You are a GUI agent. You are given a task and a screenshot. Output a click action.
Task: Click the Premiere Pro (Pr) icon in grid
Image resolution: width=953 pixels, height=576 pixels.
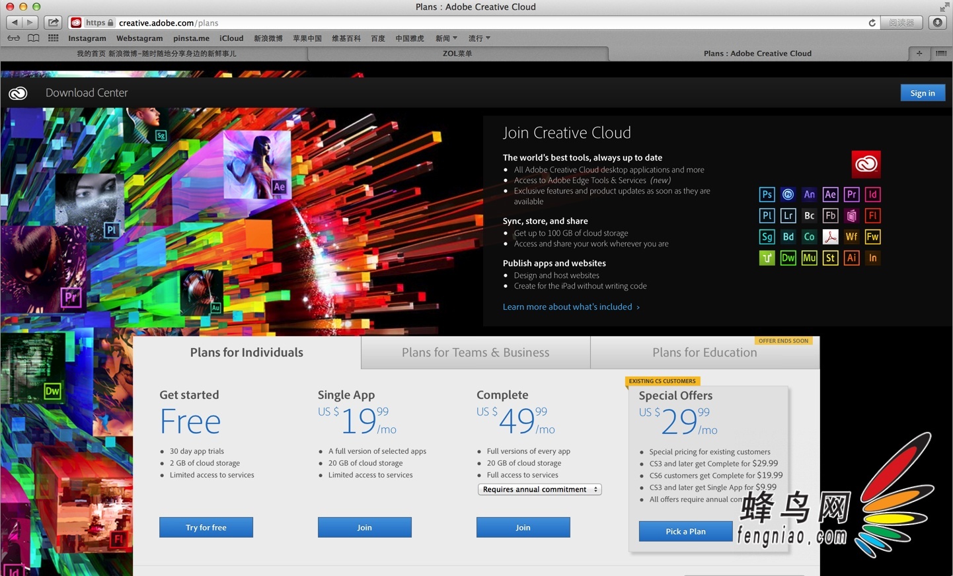click(x=851, y=194)
